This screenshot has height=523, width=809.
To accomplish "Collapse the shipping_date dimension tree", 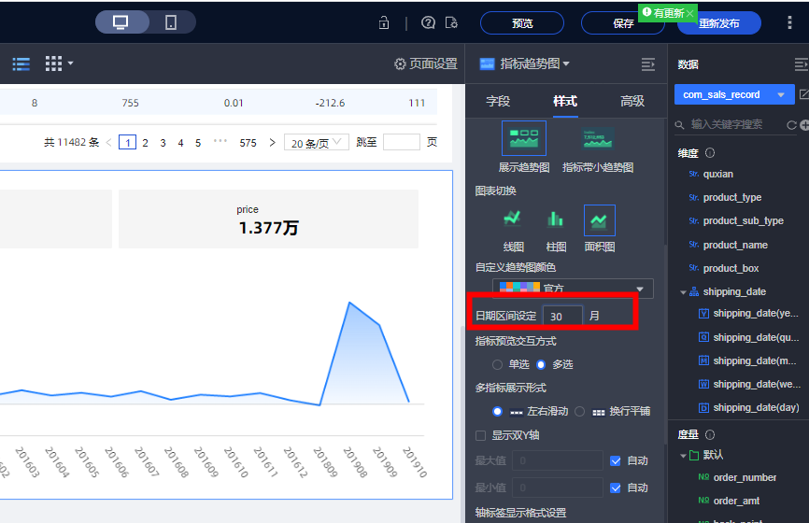I will click(683, 292).
